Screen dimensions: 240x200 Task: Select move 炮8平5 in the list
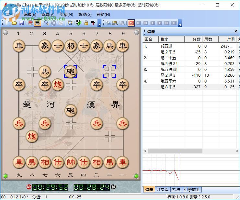pos(168,87)
